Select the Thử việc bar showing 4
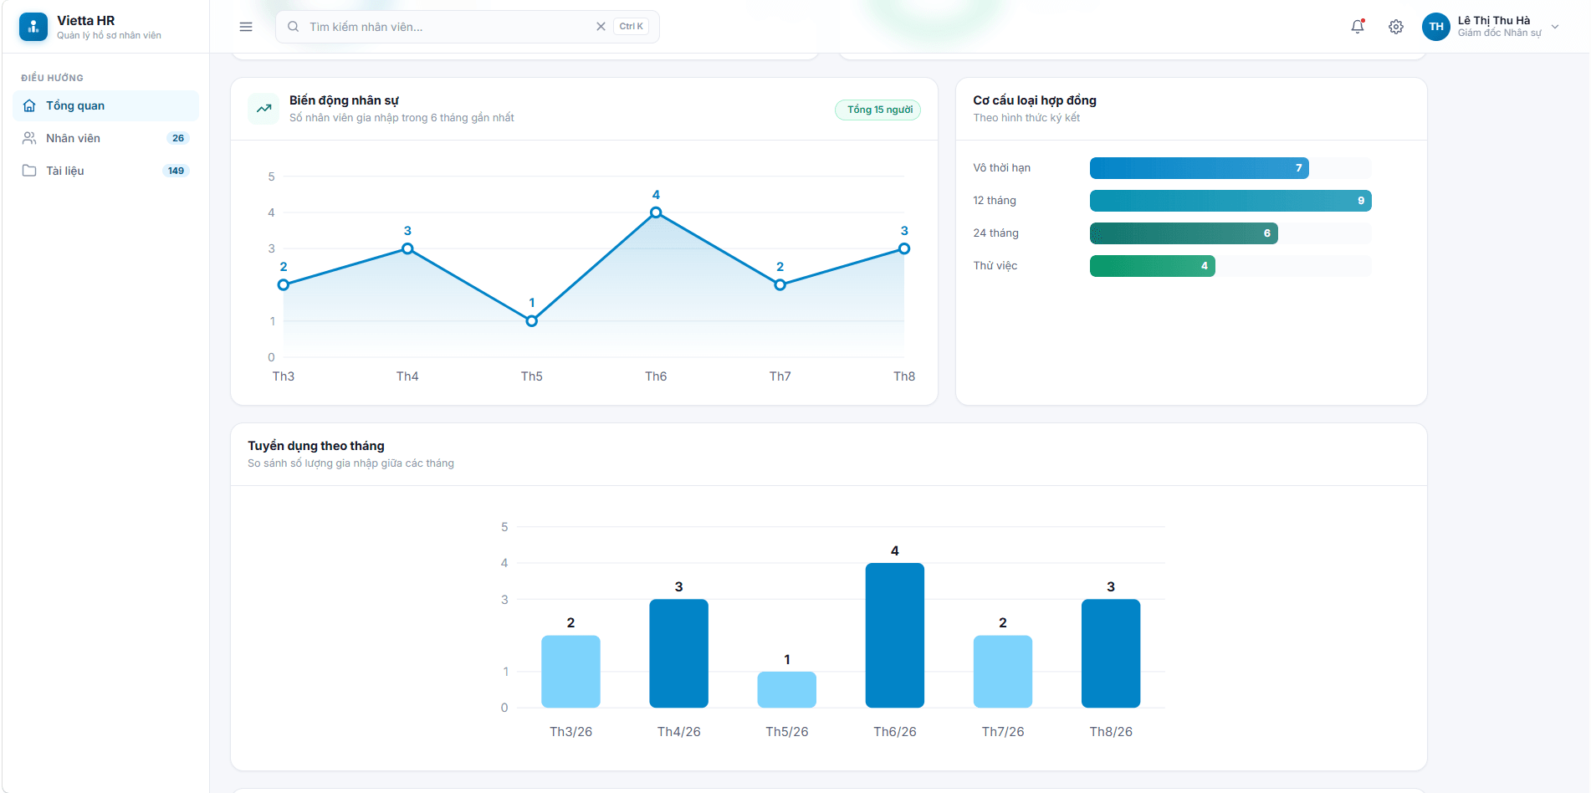The width and height of the screenshot is (1591, 793). (1152, 266)
